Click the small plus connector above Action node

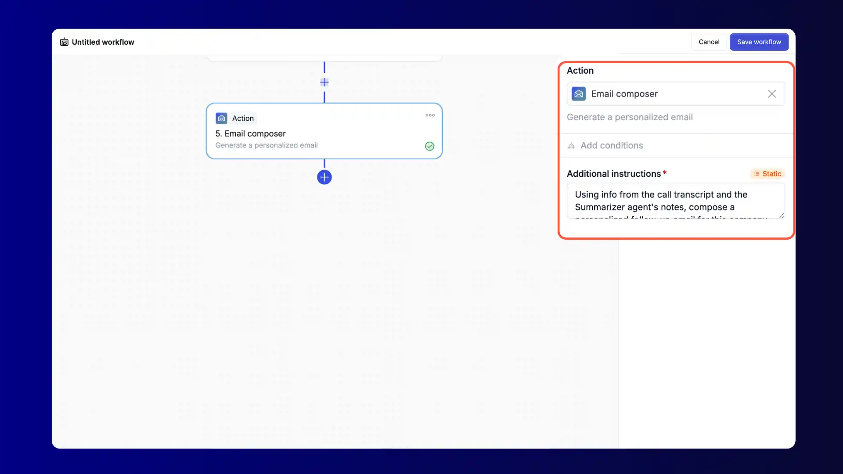pos(324,82)
